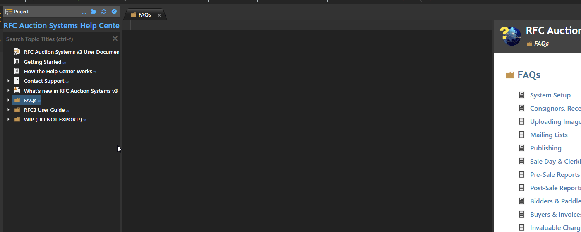The height and width of the screenshot is (232, 581).
Task: Open the System Setup FAQ link
Action: [x=550, y=95]
